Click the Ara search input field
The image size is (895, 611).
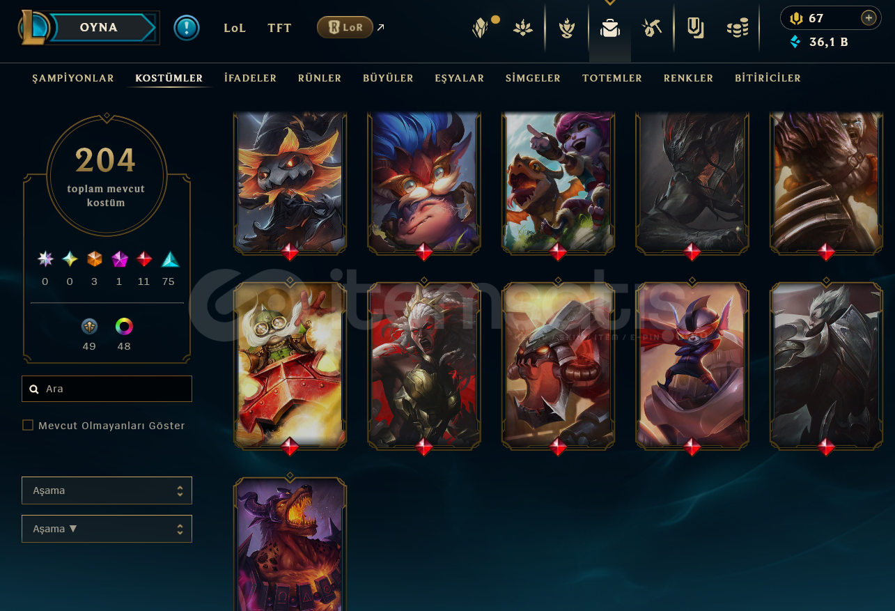(107, 389)
